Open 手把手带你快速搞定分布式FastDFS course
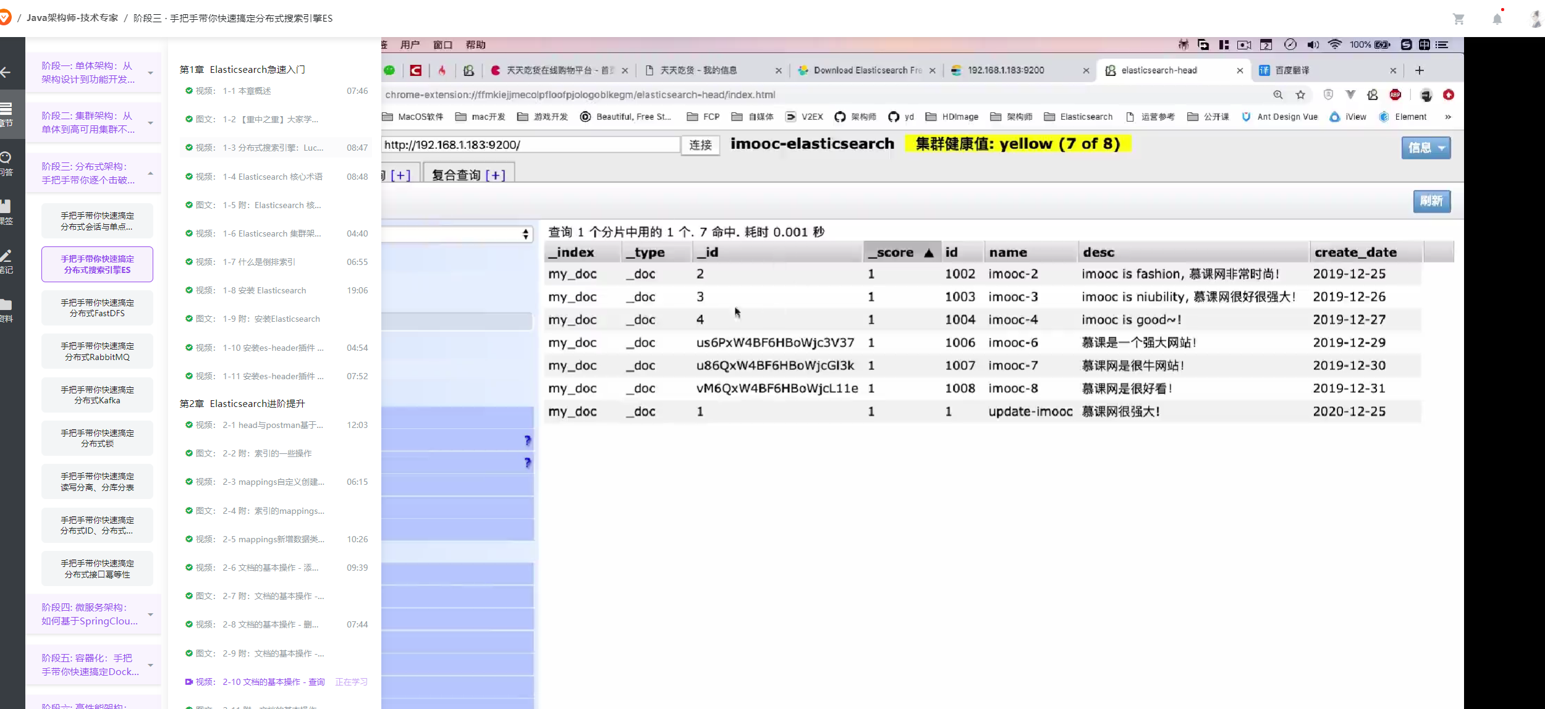Screen dimensions: 1545x709 click(x=97, y=308)
